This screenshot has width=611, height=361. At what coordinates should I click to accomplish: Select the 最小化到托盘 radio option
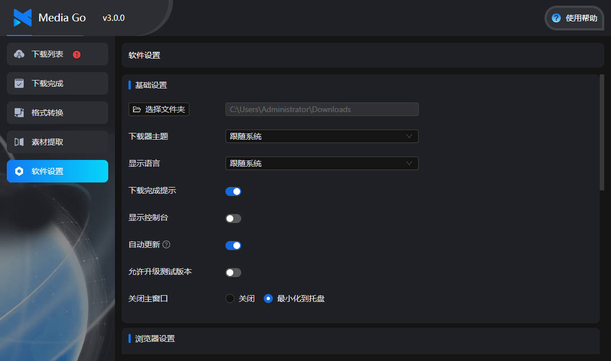[x=268, y=298]
